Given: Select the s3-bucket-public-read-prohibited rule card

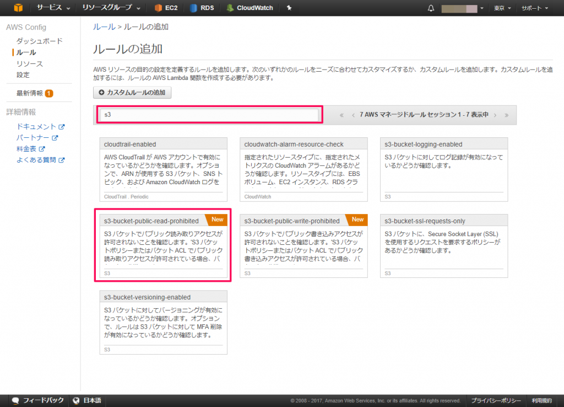Looking at the screenshot, I should tap(163, 246).
